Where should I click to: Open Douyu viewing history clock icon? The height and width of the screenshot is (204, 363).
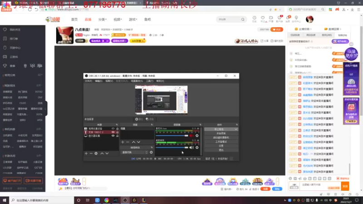[x=254, y=18]
